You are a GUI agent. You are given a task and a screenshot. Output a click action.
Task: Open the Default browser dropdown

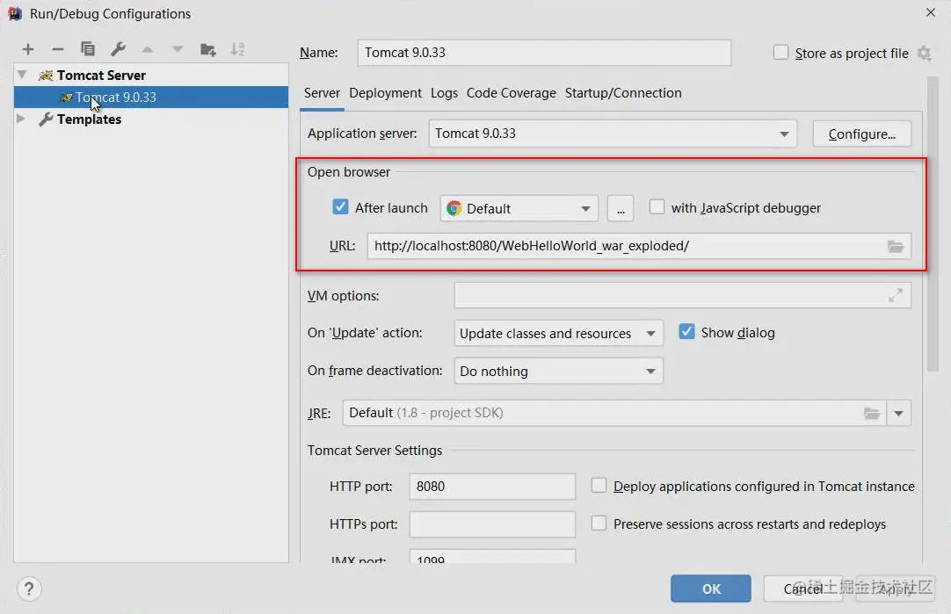coord(519,208)
